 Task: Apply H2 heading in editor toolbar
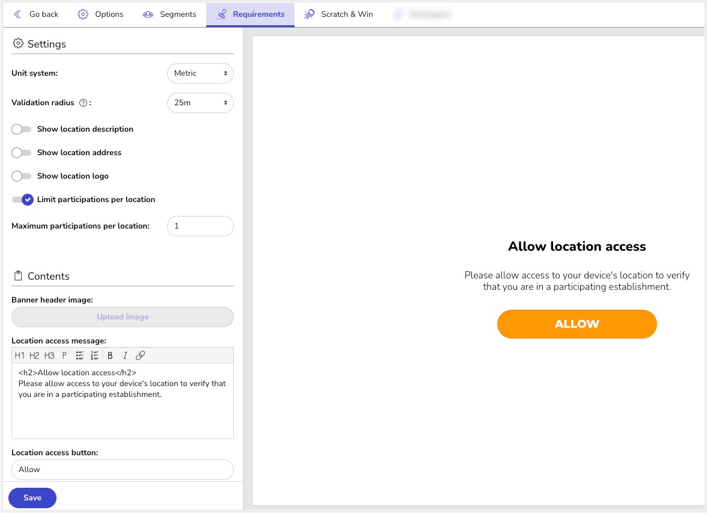(34, 355)
